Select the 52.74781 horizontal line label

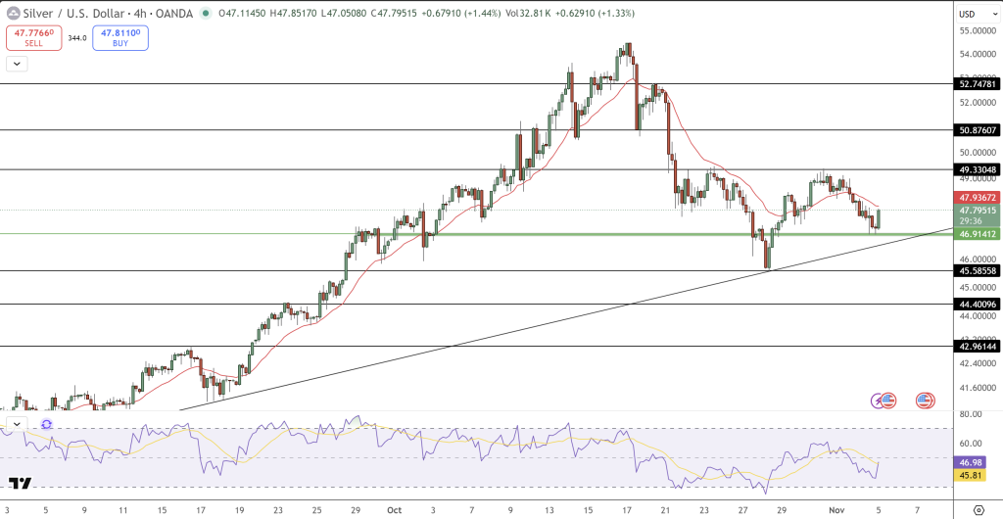pyautogui.click(x=975, y=84)
